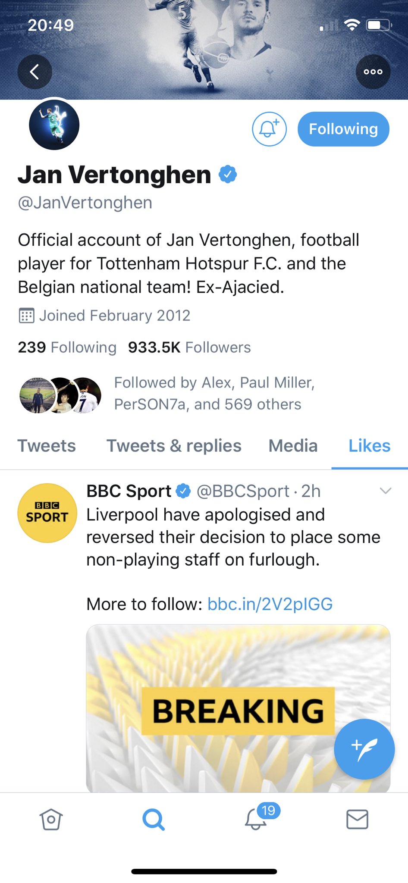Tap the back arrow icon
Viewport: 408px width, 883px height.
click(x=35, y=72)
